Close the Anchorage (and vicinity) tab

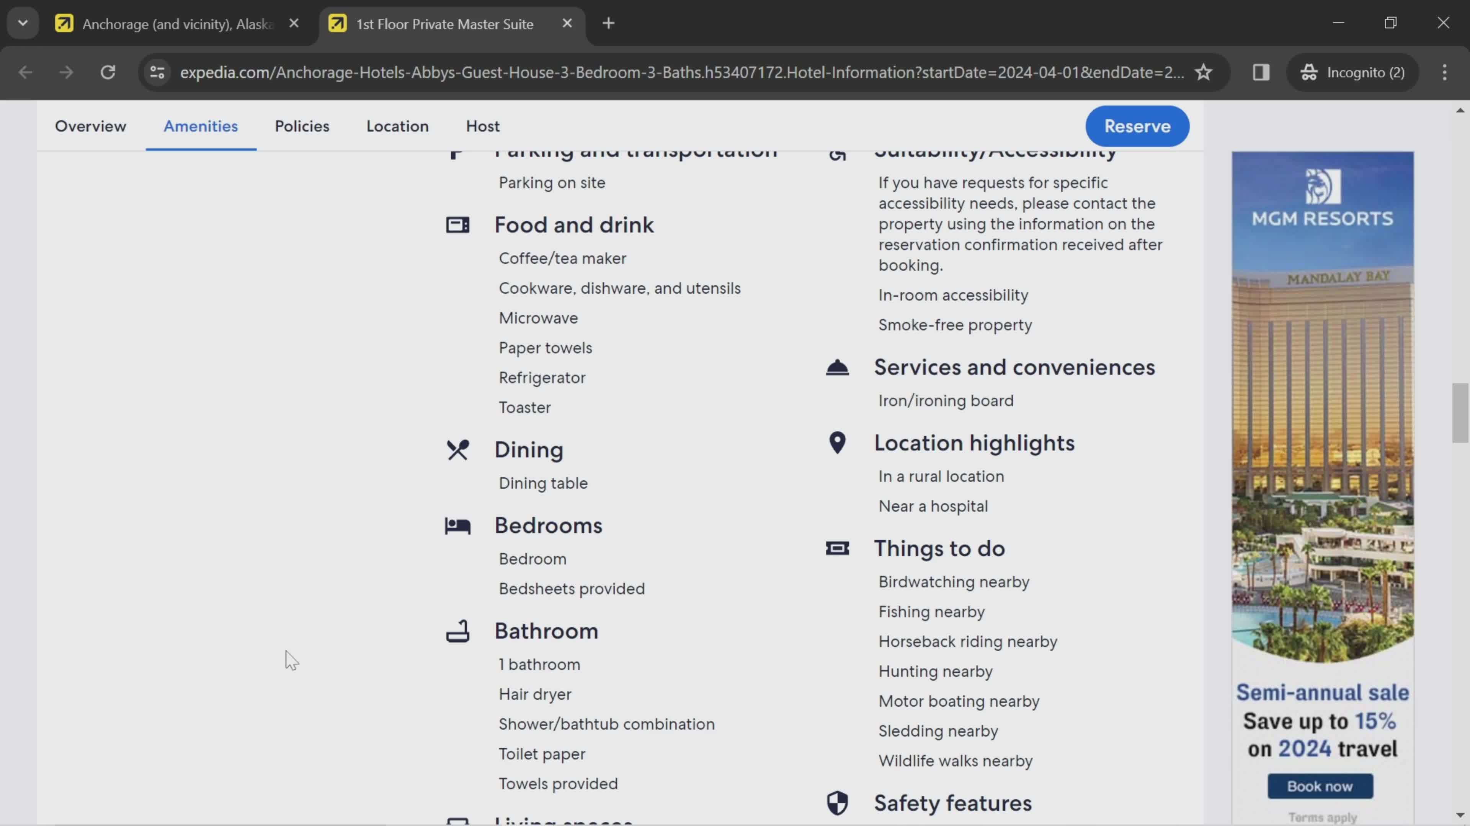click(x=294, y=23)
